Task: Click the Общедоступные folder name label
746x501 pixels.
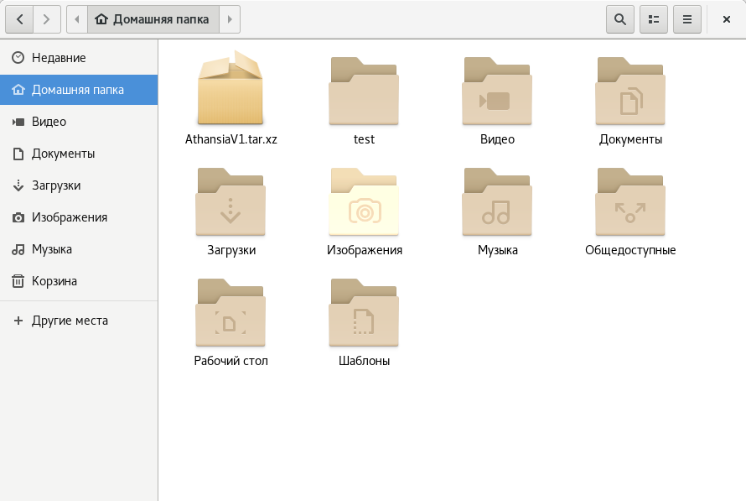Action: (630, 250)
